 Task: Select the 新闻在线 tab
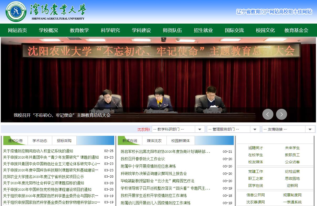click(130, 141)
